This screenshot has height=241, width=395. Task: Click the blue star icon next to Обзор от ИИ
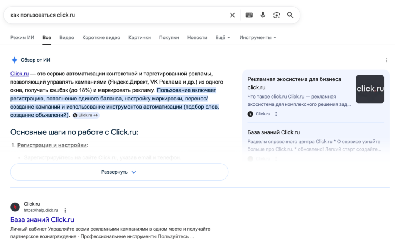point(14,60)
